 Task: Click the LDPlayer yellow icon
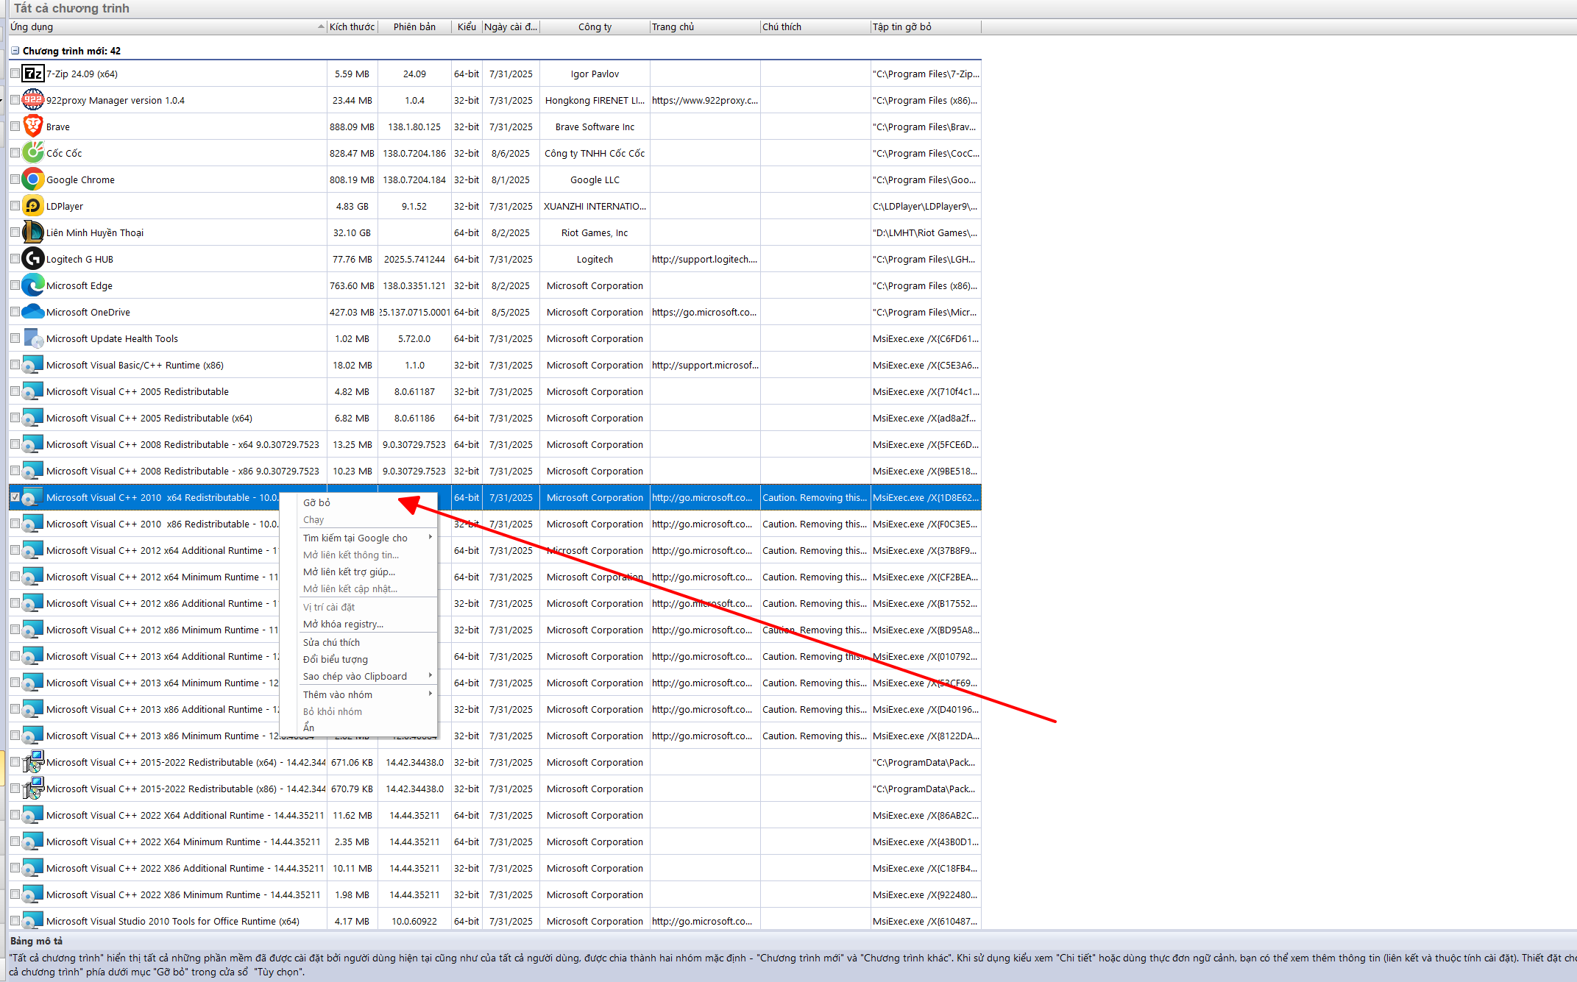tap(32, 206)
